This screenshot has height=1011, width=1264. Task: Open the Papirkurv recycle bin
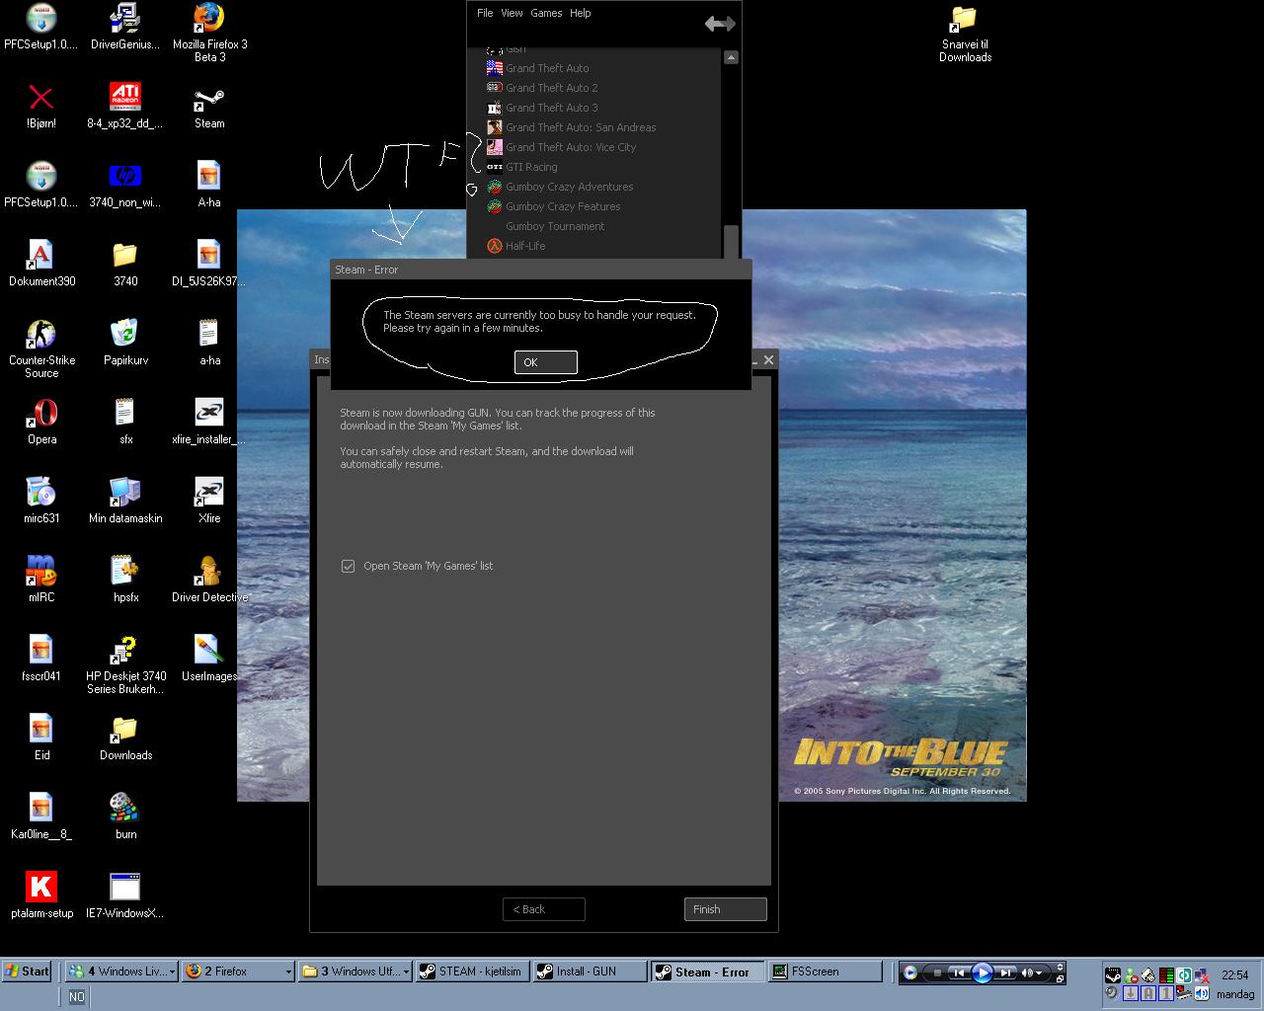125,343
